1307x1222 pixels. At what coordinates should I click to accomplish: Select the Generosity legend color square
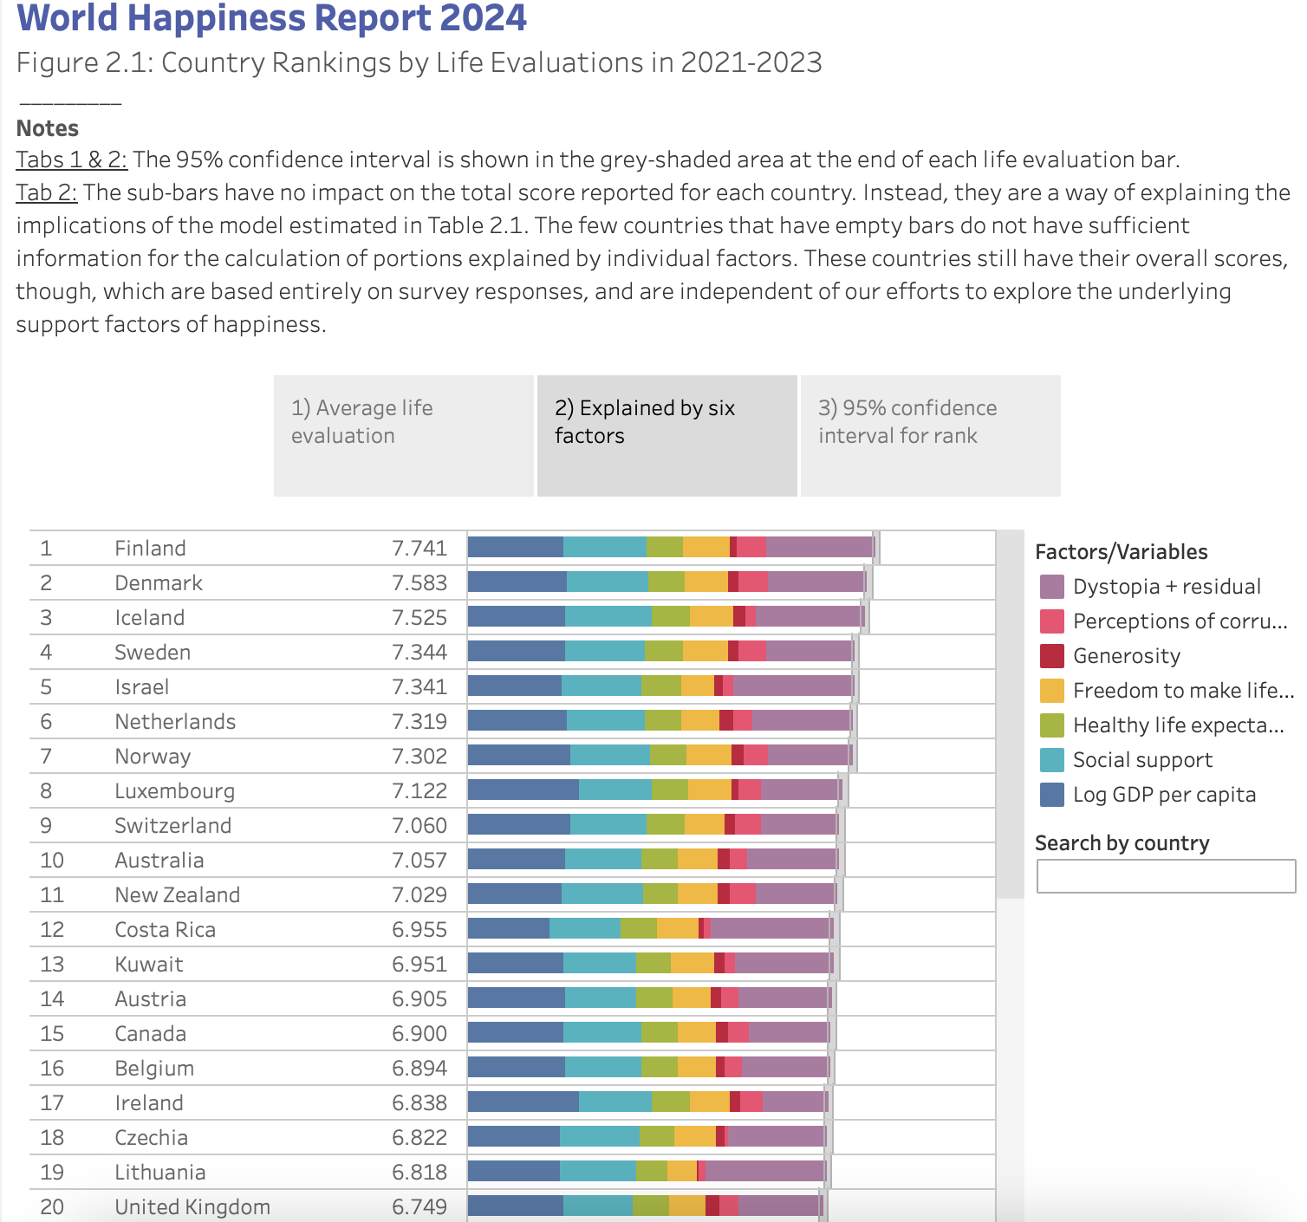[1051, 656]
